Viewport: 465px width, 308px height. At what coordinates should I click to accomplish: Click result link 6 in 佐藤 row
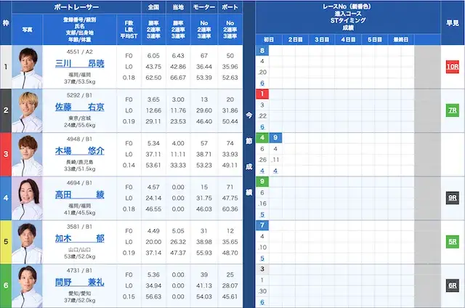coord(262,127)
